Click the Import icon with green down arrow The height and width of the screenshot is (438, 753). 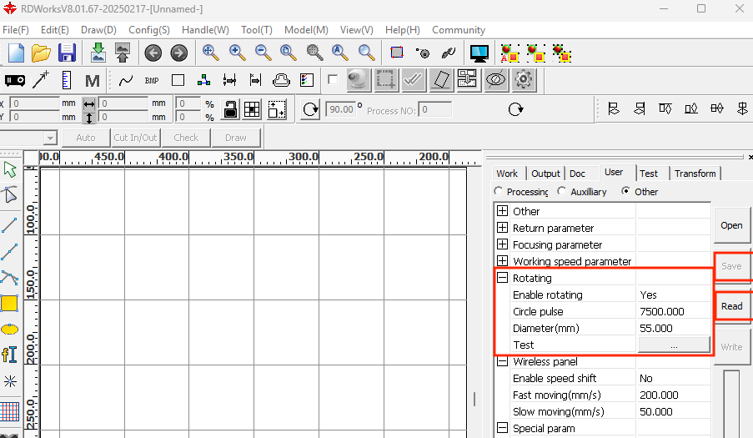(x=98, y=53)
